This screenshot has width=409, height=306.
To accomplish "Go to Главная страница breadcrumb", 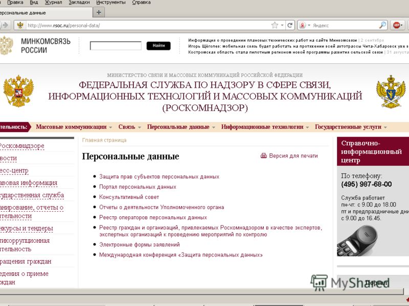I will click(104, 140).
